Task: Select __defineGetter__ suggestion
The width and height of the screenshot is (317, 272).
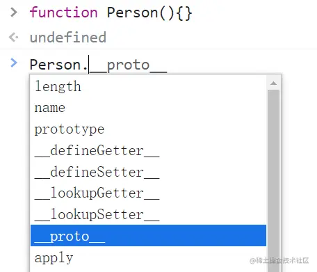Action: pos(148,150)
